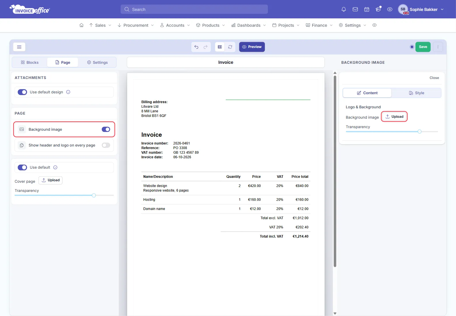Open the Projects menu
Viewport: 456px width, 316px height.
pos(286,25)
